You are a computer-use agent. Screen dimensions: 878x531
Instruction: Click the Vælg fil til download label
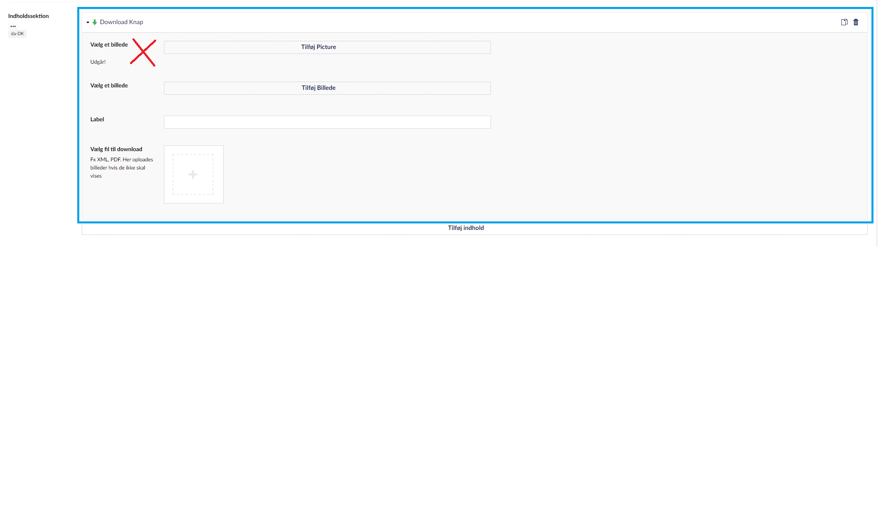[x=116, y=149]
